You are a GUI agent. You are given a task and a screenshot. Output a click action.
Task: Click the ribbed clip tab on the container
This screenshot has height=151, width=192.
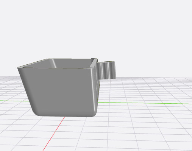tap(106, 70)
